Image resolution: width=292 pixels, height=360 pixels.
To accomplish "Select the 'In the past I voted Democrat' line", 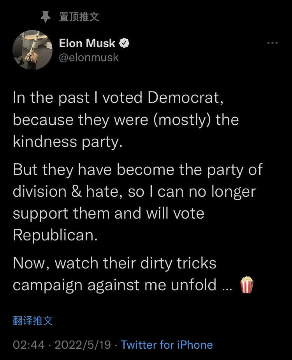I will (x=118, y=98).
